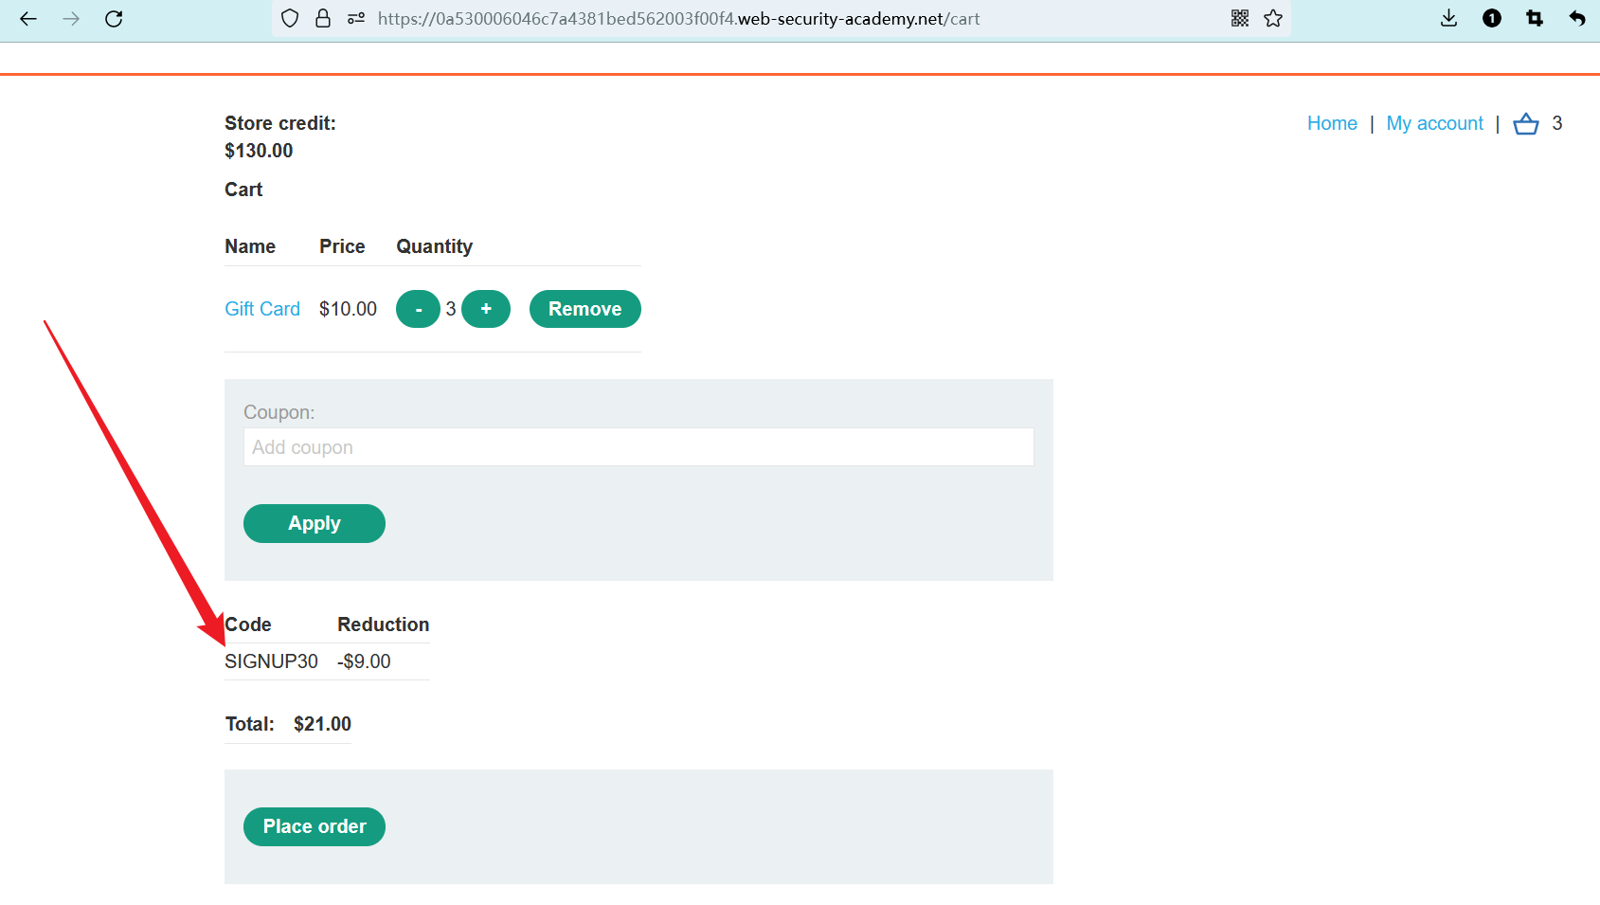Click the Coupon field label
Screen dimensions: 1600x905
pos(279,412)
